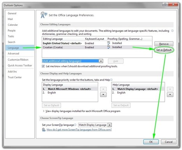Open the link about getting more ScreenTip languages
The image size is (182, 150).
click(x=79, y=130)
